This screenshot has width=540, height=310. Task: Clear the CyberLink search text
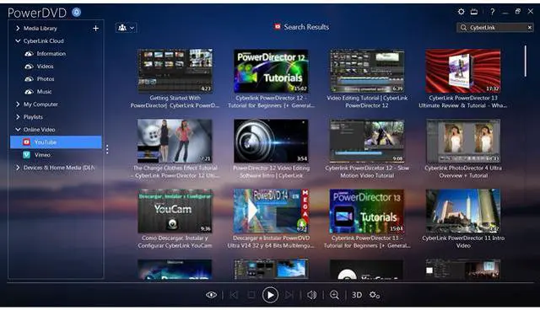click(x=530, y=28)
